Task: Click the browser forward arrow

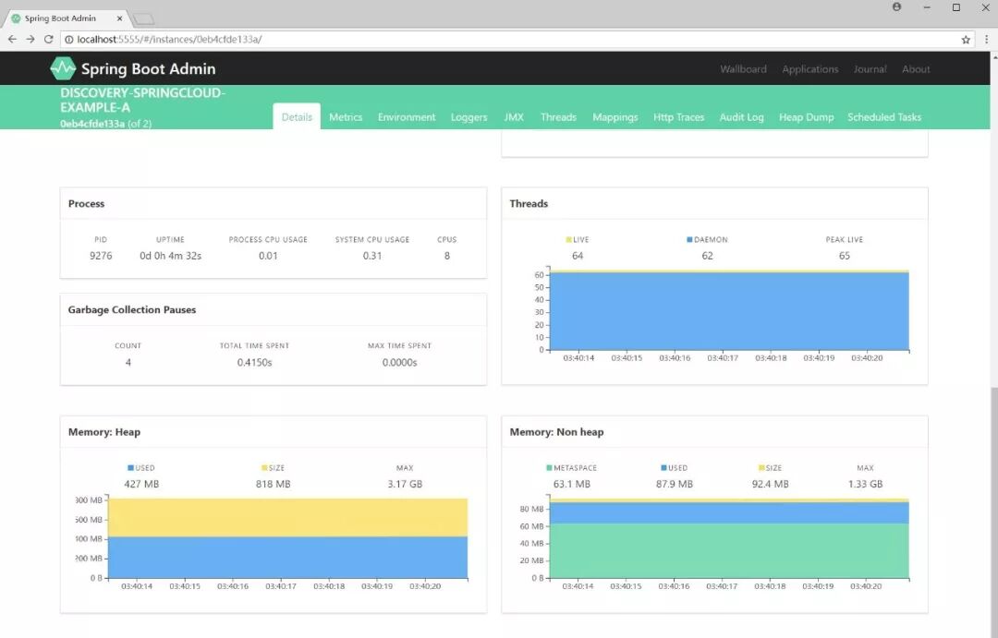Action: (x=30, y=40)
